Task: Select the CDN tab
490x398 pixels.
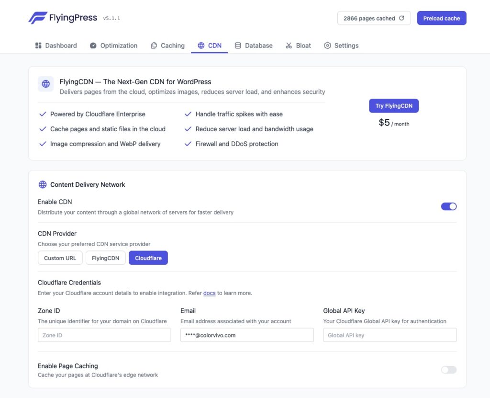Action: [x=210, y=45]
